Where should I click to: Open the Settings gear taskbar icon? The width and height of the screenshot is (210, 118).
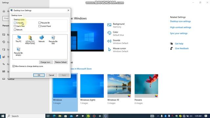click(x=100, y=116)
